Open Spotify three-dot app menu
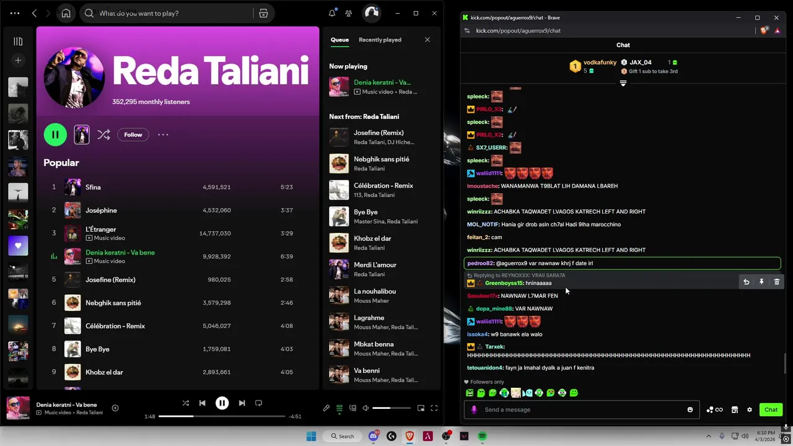Screen dimensions: 793x446 (x=15, y=13)
